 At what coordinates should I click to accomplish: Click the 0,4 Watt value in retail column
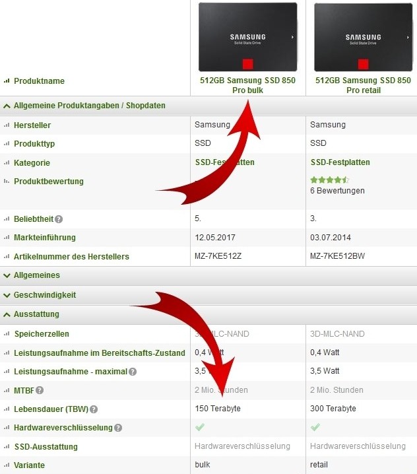[325, 353]
